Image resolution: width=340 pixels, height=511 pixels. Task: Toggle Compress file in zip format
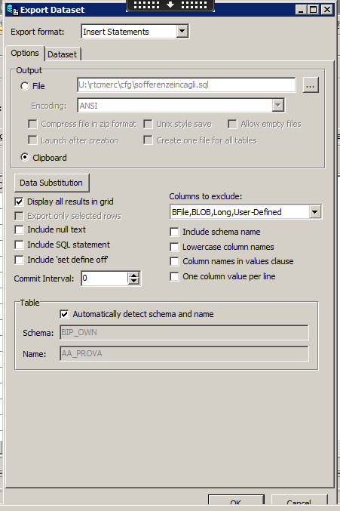32,125
